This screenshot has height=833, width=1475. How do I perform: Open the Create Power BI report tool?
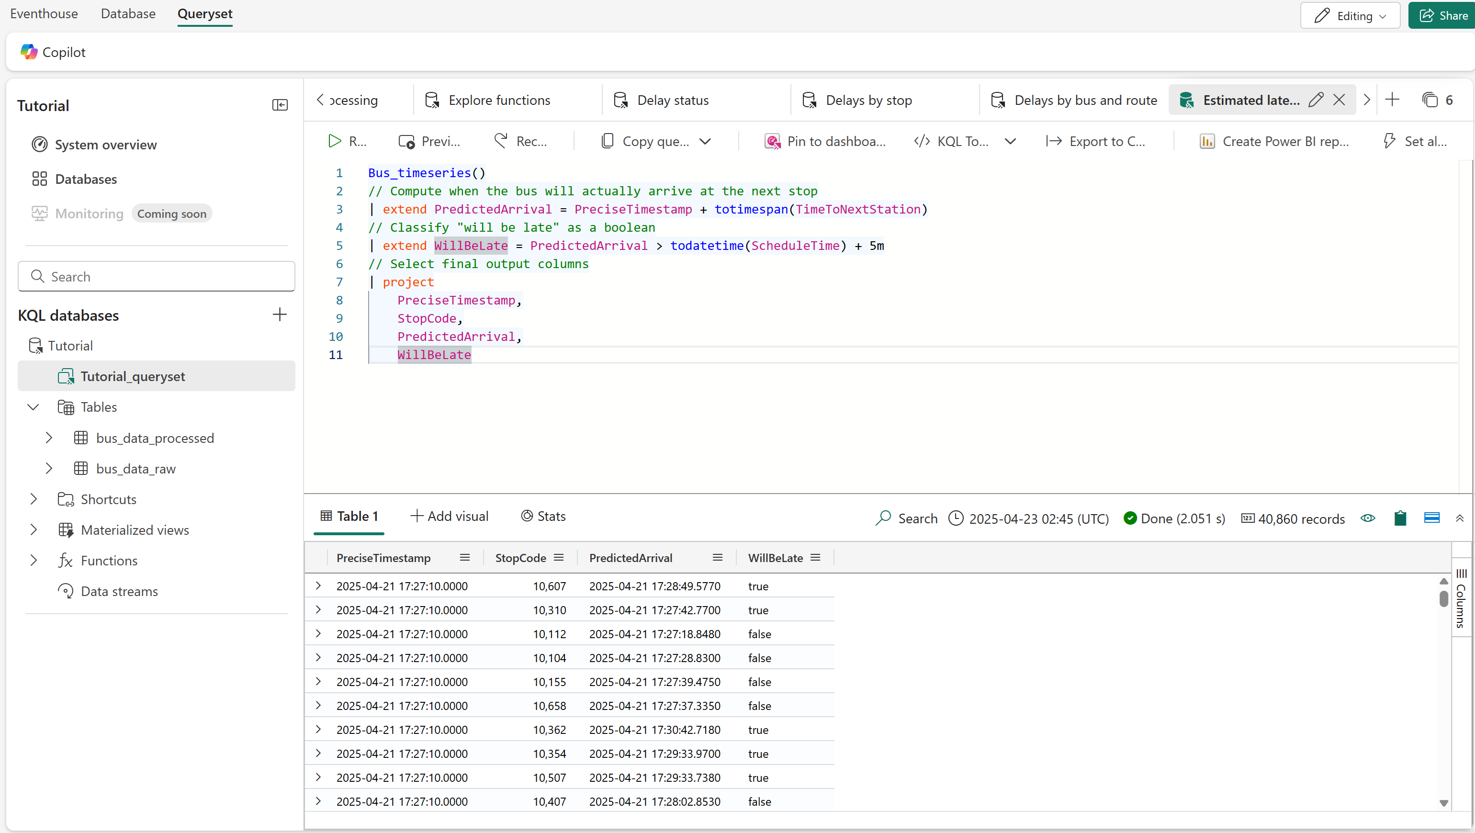click(x=1274, y=141)
